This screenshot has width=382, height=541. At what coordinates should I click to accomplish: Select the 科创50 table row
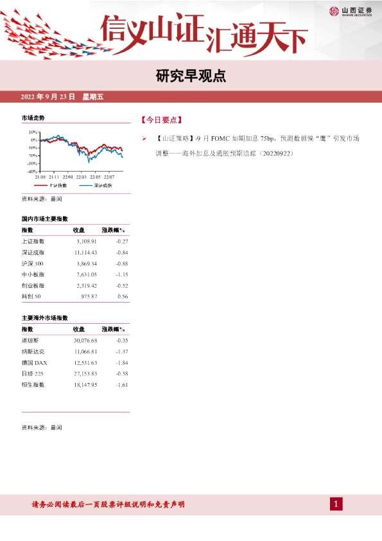click(x=75, y=296)
